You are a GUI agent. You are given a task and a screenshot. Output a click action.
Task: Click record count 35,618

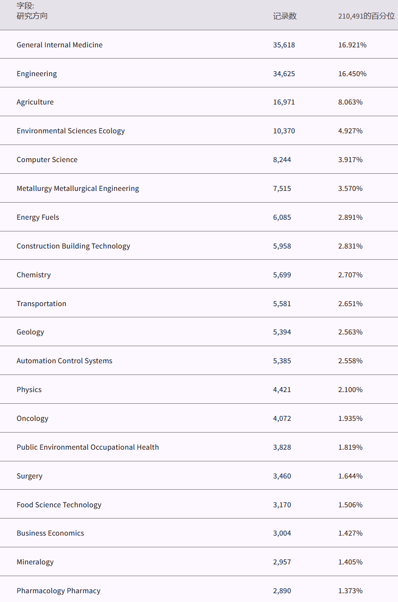(x=284, y=45)
